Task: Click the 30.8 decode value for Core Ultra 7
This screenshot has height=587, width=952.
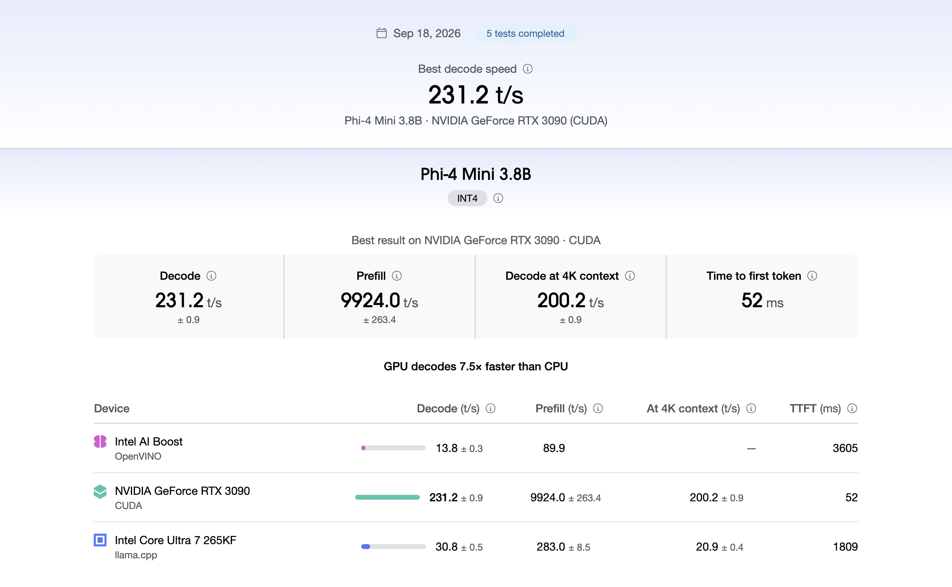Action: tap(447, 547)
